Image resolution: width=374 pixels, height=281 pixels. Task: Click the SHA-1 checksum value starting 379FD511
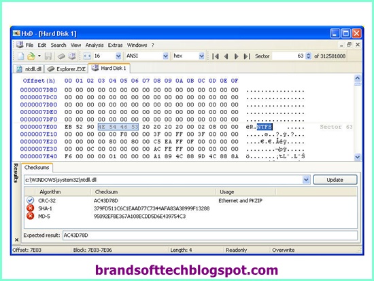click(152, 208)
